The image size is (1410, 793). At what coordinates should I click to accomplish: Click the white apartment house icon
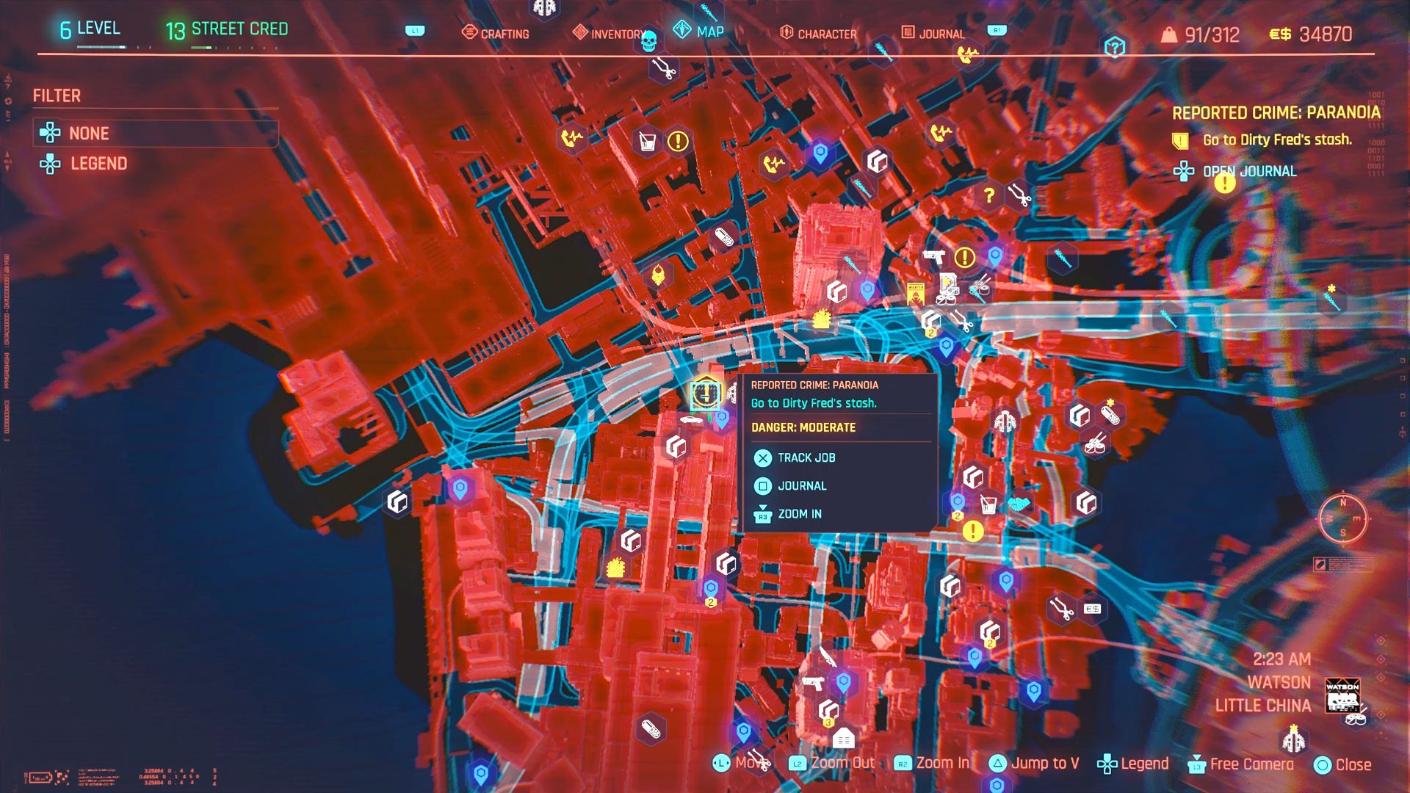coord(843,736)
